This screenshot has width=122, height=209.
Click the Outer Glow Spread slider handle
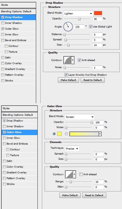(x=66, y=154)
